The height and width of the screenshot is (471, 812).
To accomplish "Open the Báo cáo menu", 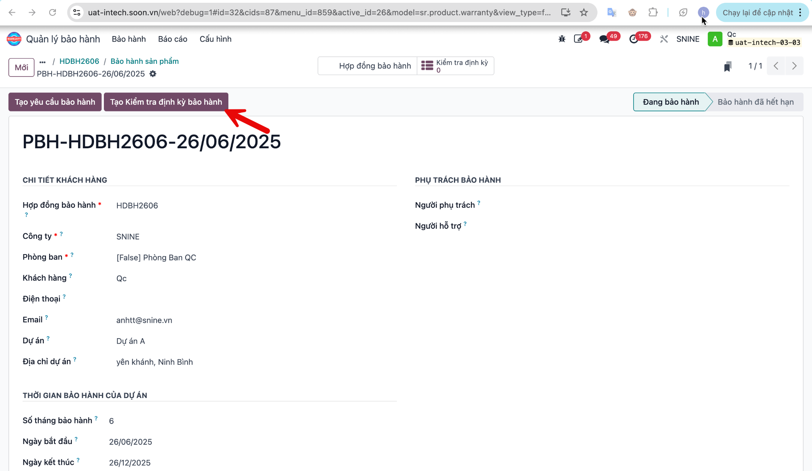I will pos(172,39).
